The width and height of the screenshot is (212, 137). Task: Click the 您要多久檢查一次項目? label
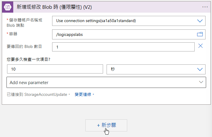pyautogui.click(x=29, y=59)
